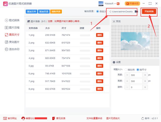Open the 添加水印 sidebar section

pos(12,49)
